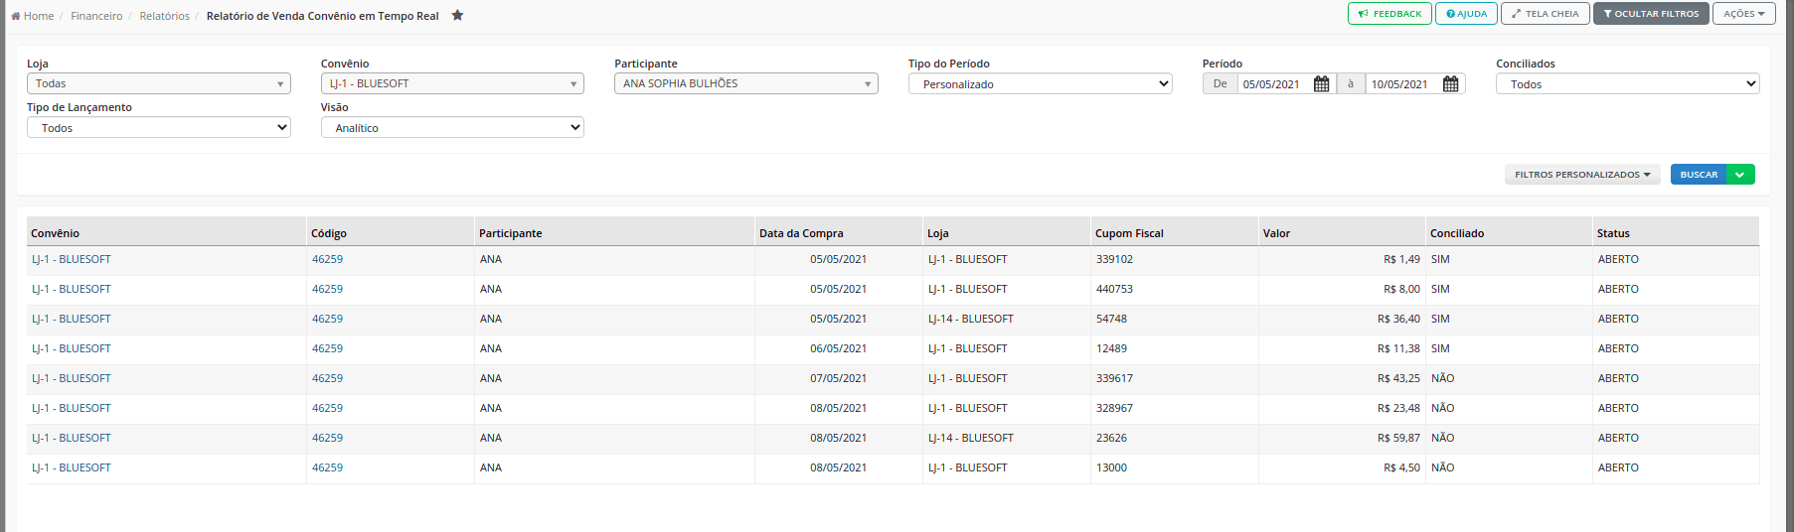
Task: Open the Tipo de Lançamento dropdown
Action: pos(158,128)
